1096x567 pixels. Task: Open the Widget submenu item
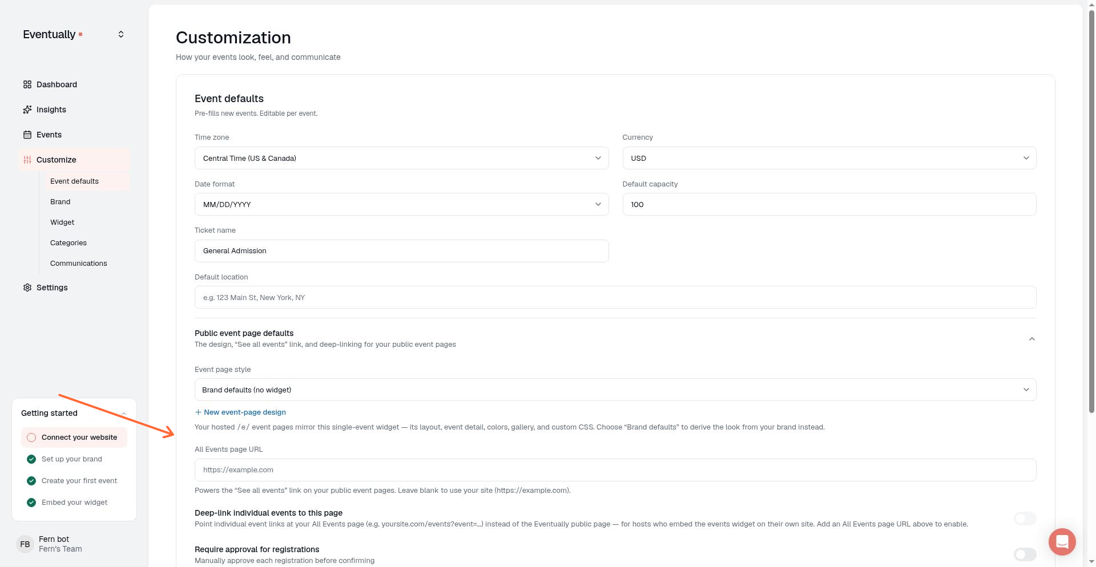[x=87, y=222]
